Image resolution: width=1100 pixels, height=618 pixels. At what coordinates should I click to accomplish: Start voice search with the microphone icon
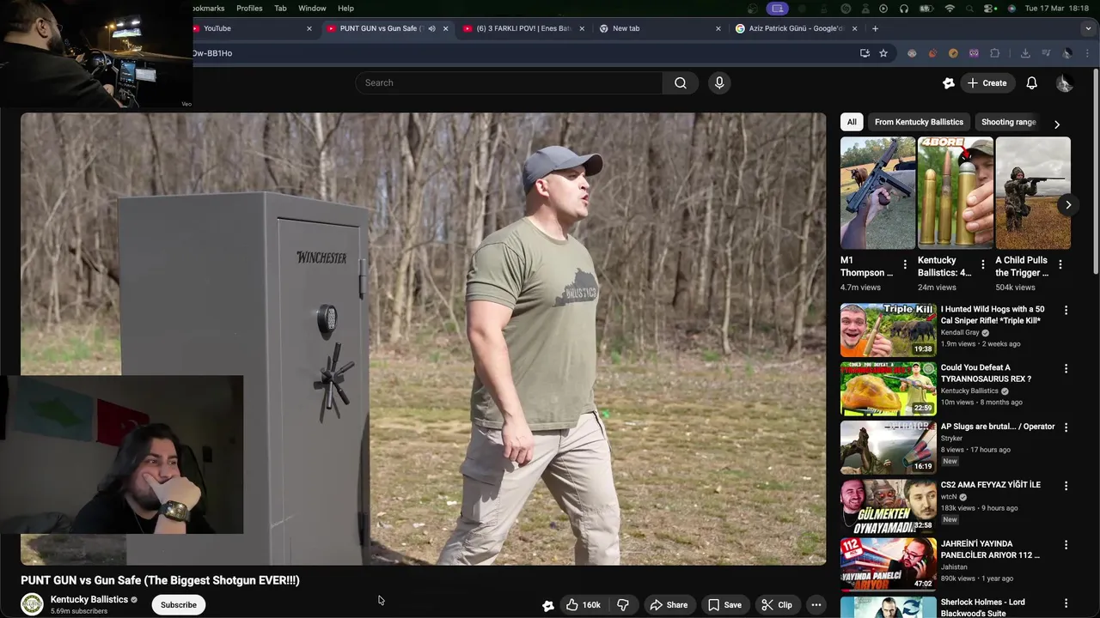coord(719,83)
